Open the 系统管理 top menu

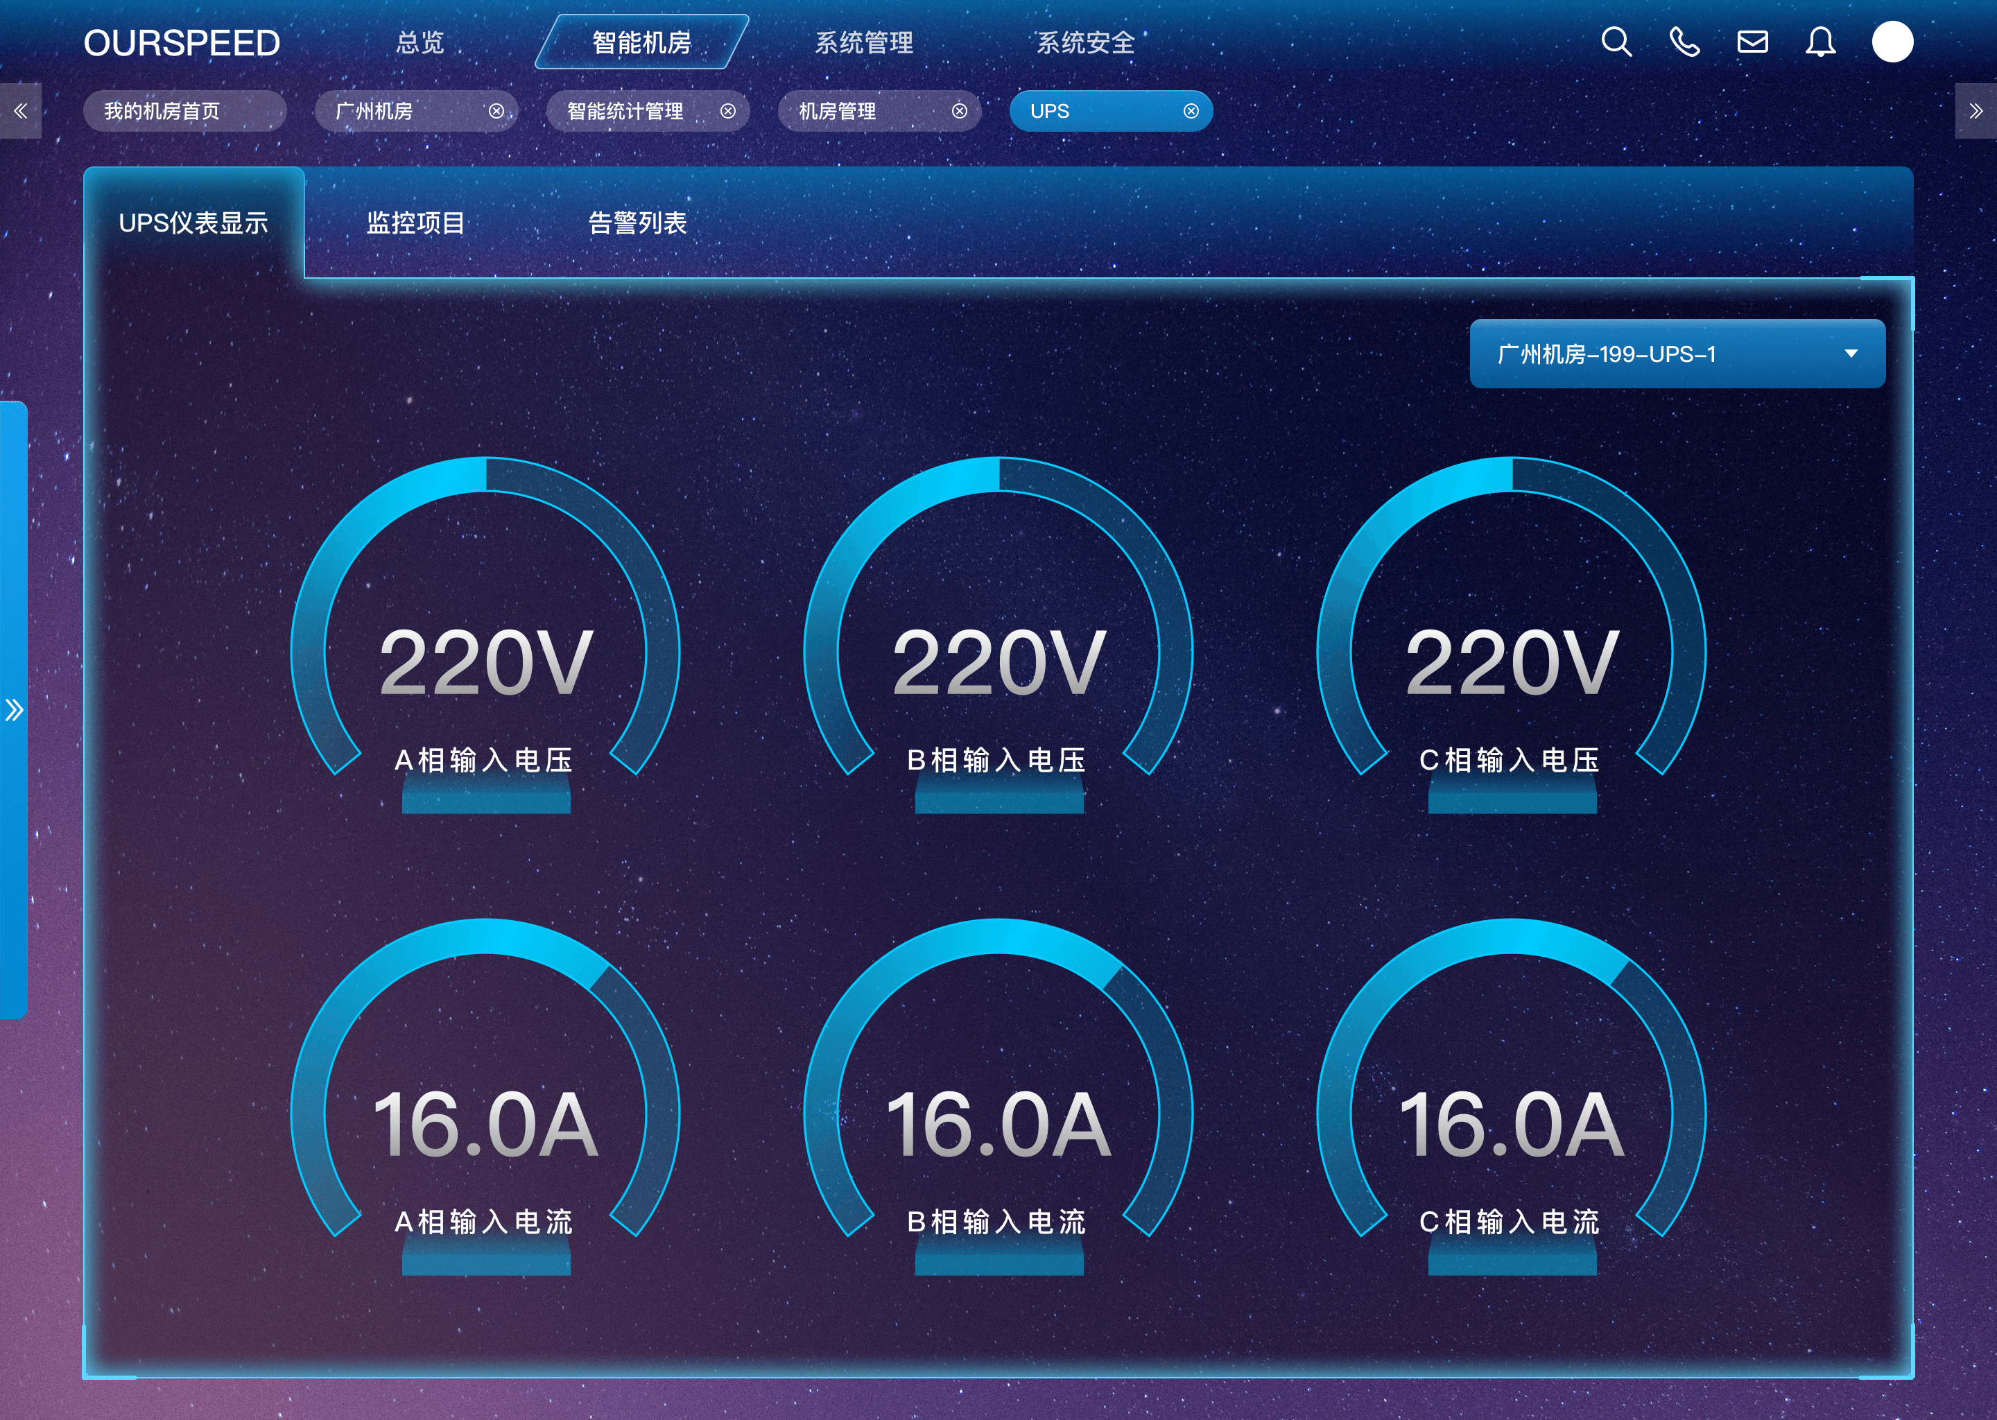[864, 42]
